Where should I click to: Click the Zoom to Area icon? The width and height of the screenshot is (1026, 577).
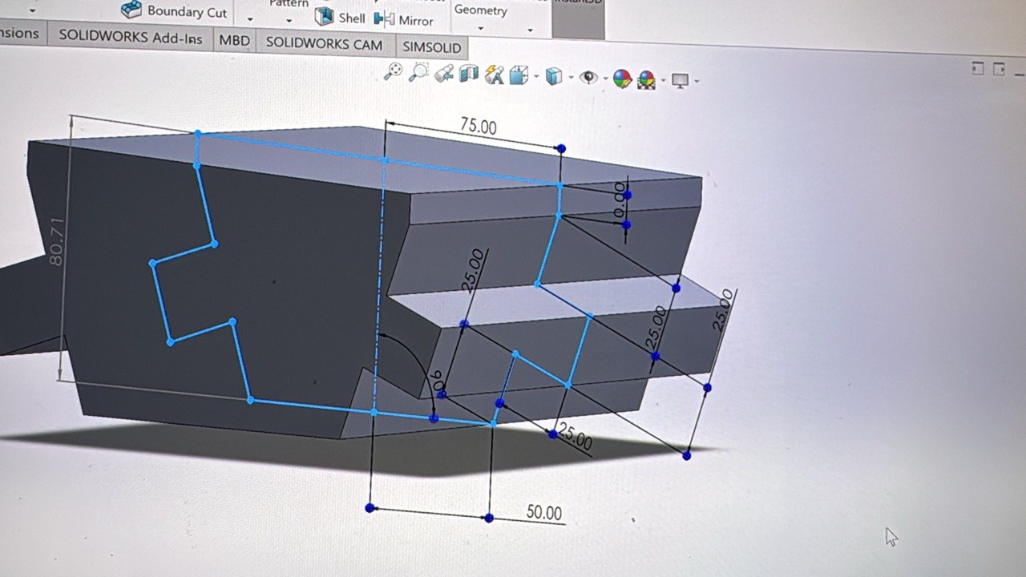[x=418, y=73]
